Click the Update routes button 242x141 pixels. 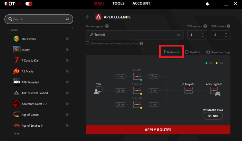(193, 52)
